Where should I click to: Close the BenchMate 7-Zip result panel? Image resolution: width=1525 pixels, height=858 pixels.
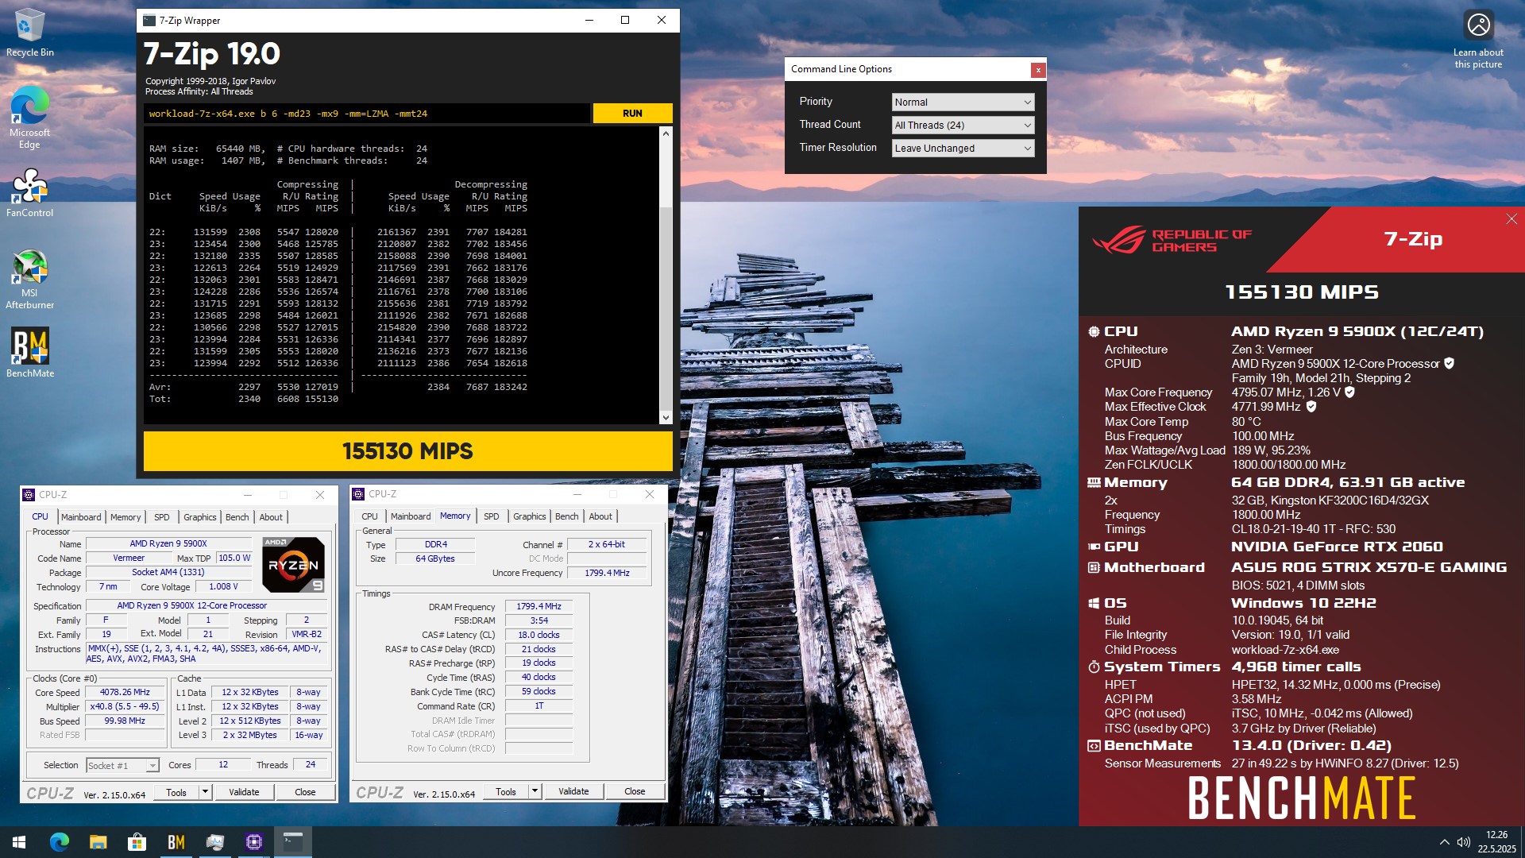coord(1511,219)
